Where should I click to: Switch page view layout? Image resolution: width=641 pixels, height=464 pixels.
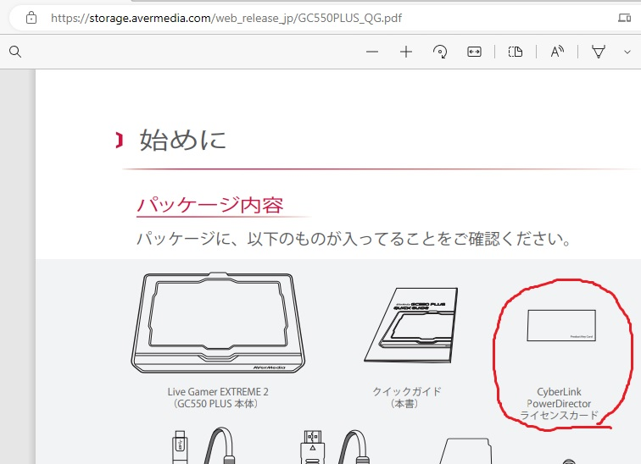(516, 52)
